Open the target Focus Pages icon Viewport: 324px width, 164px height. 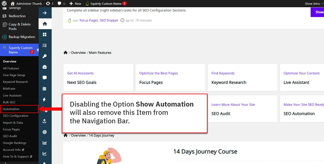[45, 132]
